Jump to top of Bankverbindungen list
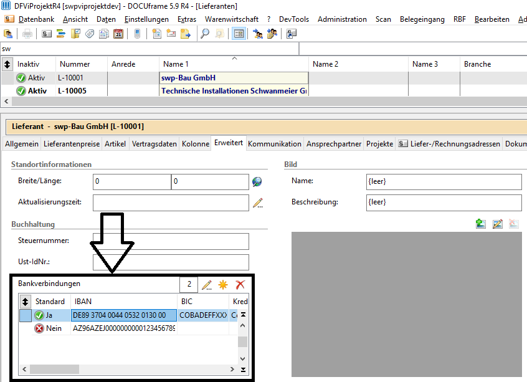 pyautogui.click(x=243, y=315)
